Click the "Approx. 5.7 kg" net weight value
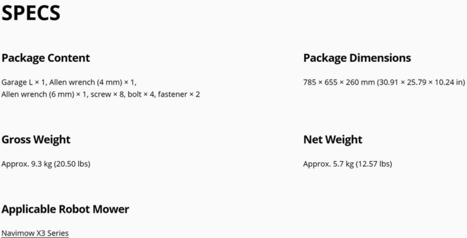The image size is (467, 238). [328, 164]
